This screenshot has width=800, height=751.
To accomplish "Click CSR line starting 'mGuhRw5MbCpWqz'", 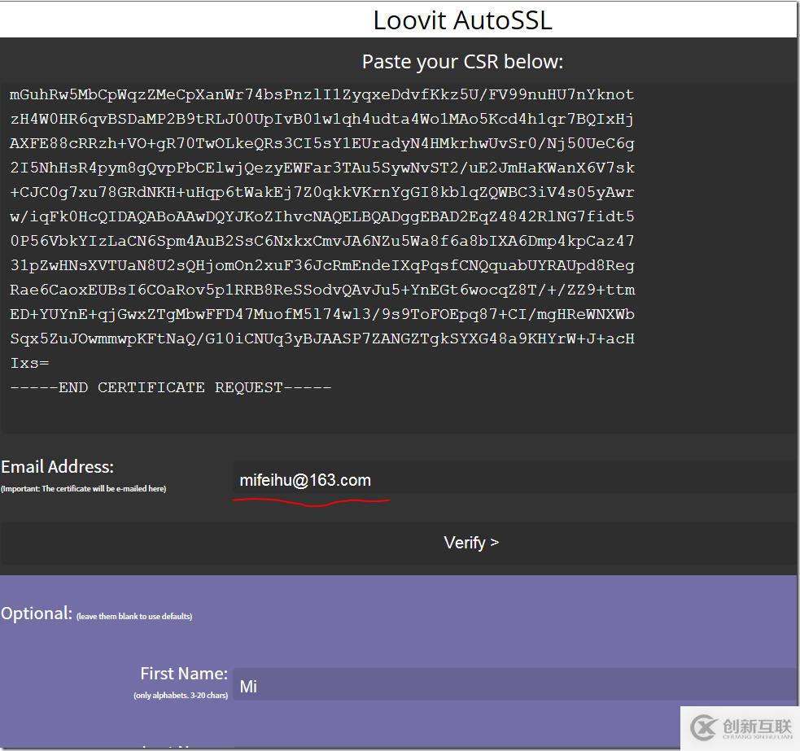I will (x=322, y=95).
